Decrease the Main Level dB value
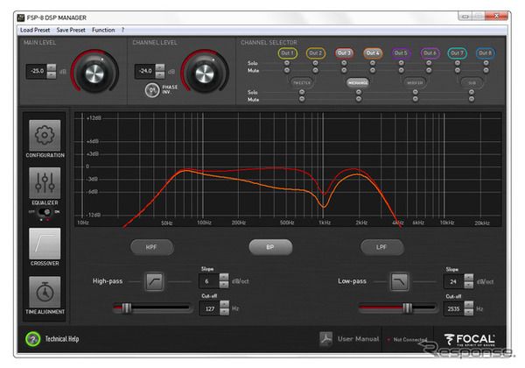The height and width of the screenshot is (368, 525). tap(52, 75)
